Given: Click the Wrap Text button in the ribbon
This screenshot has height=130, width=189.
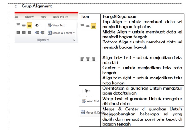Looking at the screenshot, I should [56, 25].
